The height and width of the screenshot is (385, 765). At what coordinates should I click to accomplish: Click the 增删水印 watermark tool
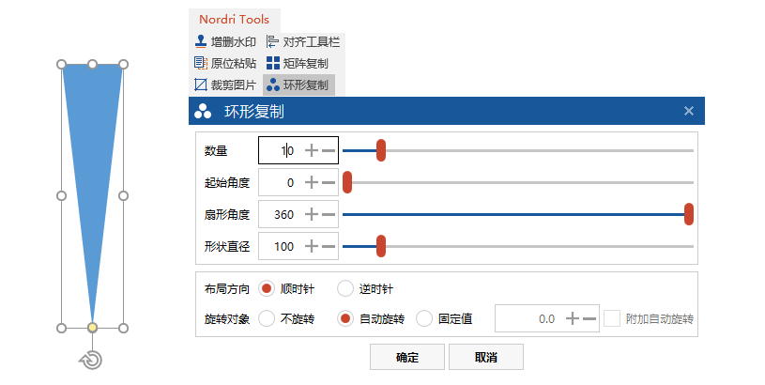(225, 42)
